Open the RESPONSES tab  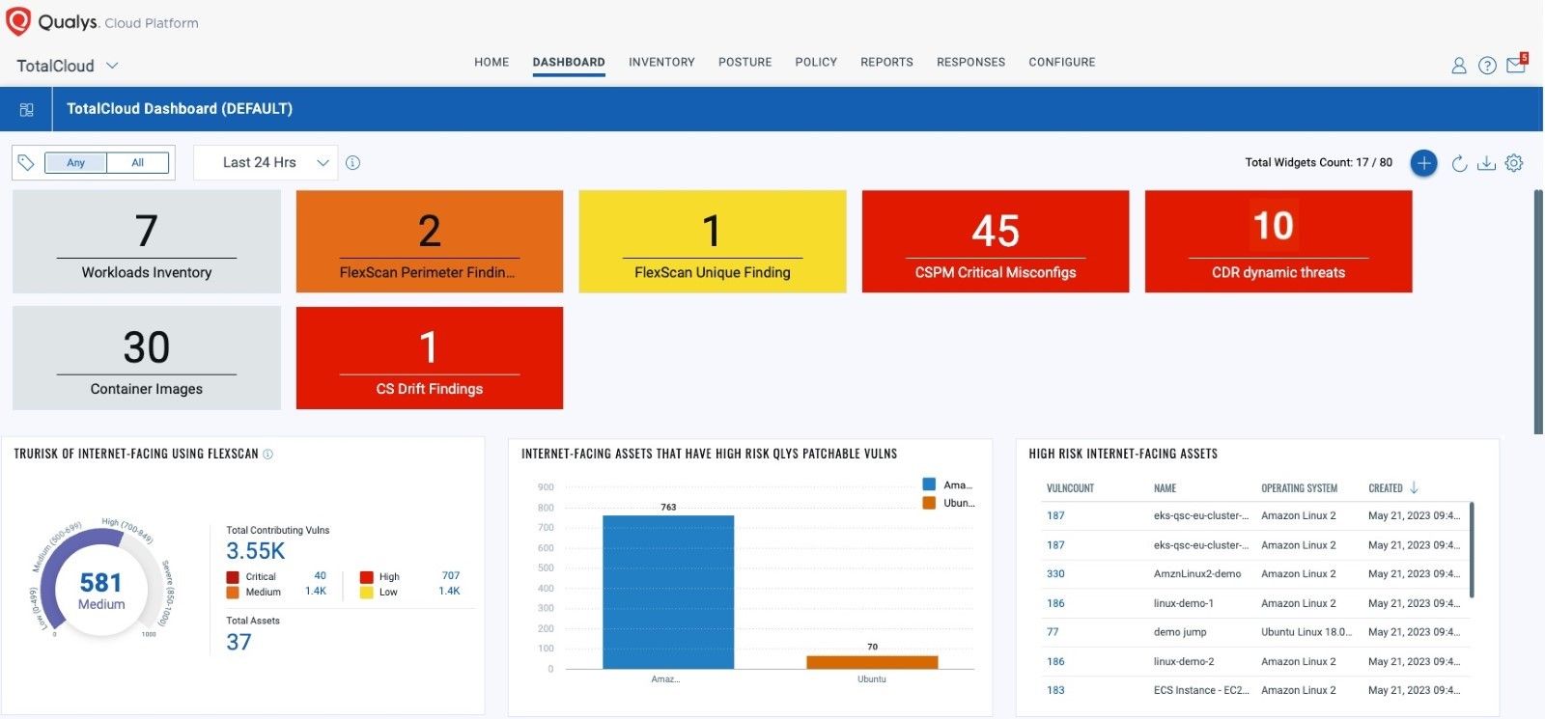(x=970, y=62)
